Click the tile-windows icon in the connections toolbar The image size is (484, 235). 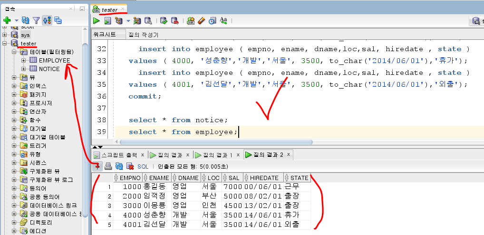58,20
